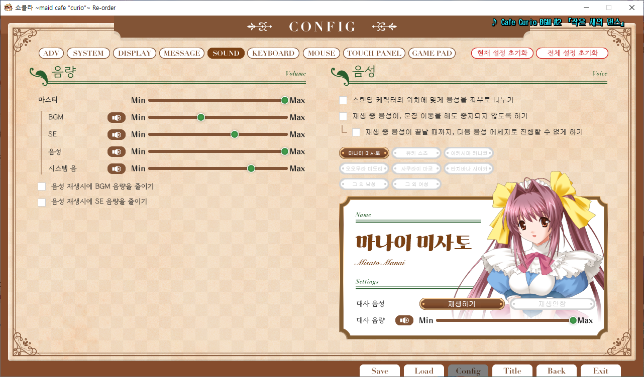This screenshot has width=644, height=377.
Task: Click the BGM volume slider handle
Action: (x=201, y=117)
